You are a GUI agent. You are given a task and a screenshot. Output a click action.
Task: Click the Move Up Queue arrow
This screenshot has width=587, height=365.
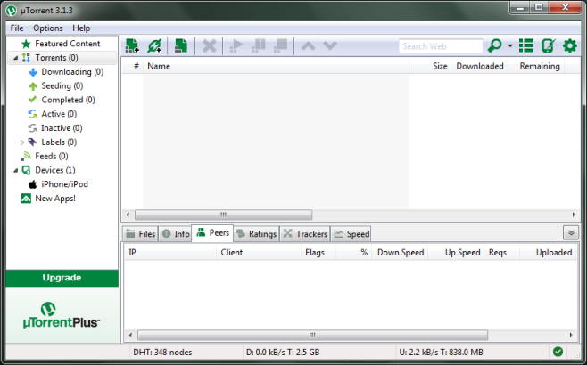point(308,46)
